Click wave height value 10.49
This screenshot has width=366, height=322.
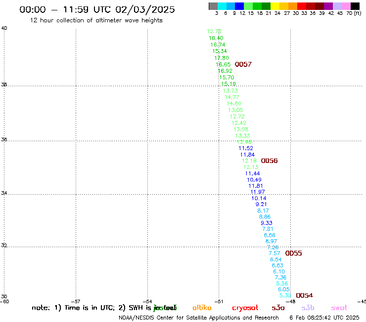click(254, 180)
